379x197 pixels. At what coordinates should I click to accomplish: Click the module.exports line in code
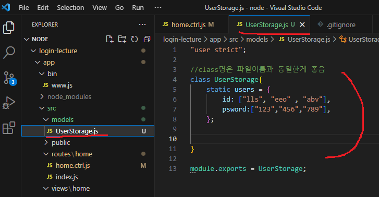(x=248, y=169)
